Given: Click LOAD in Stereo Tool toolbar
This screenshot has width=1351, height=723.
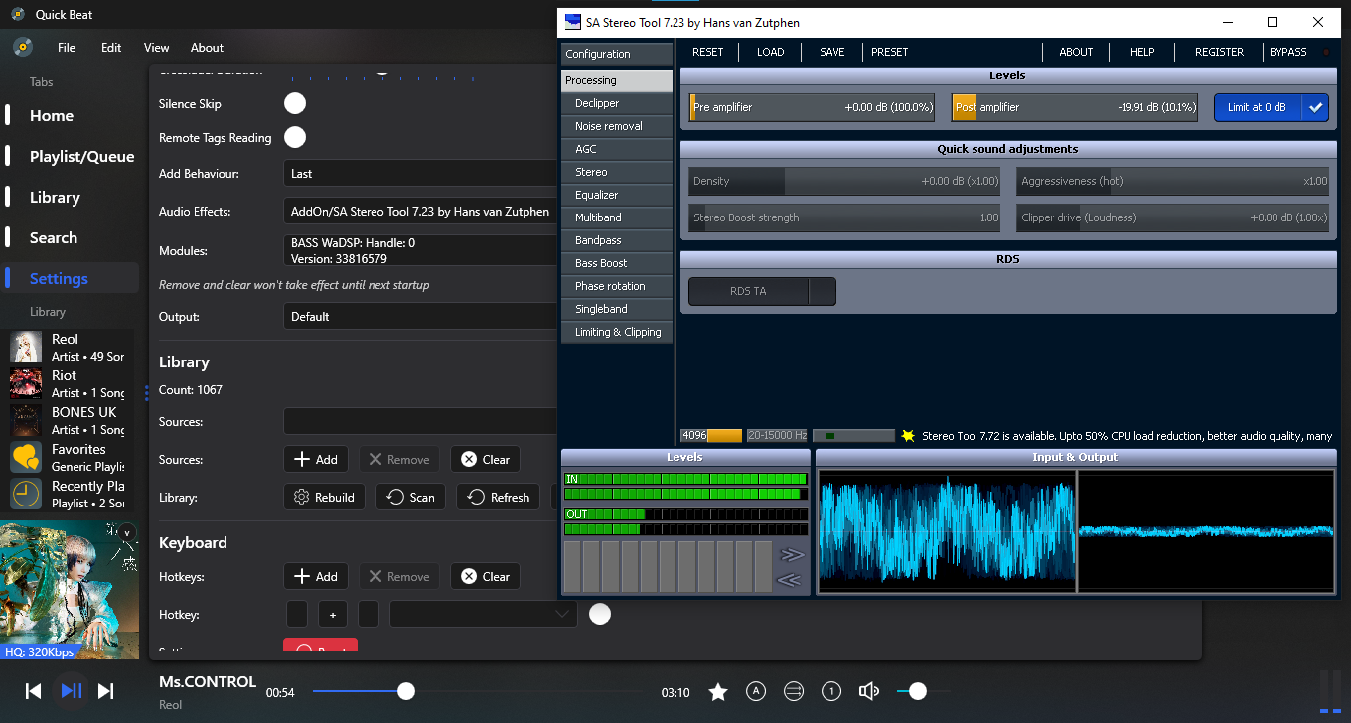Looking at the screenshot, I should click(770, 52).
